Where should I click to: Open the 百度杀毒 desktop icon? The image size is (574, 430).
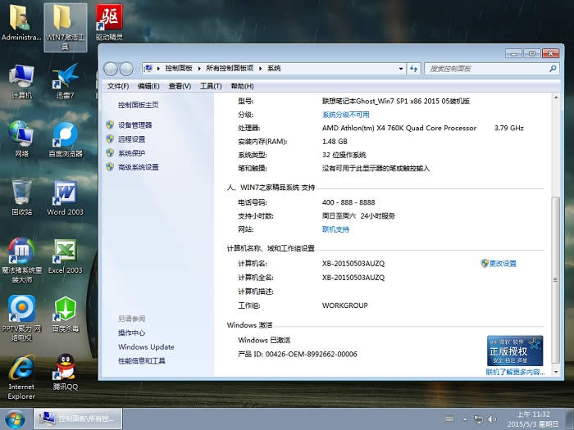coord(65,310)
